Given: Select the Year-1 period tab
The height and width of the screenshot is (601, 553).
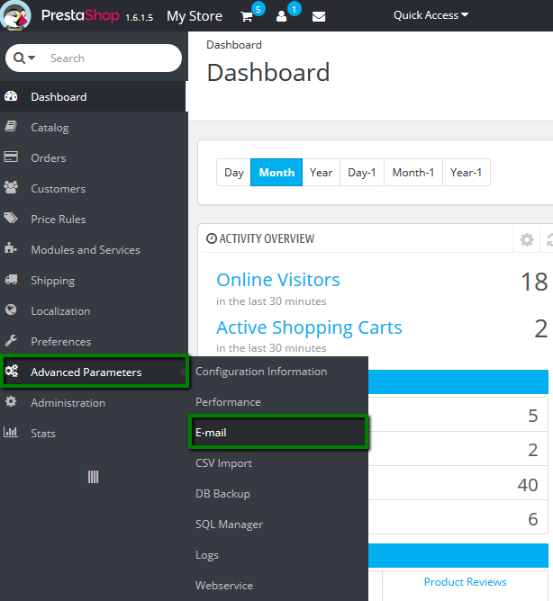Looking at the screenshot, I should [x=467, y=173].
